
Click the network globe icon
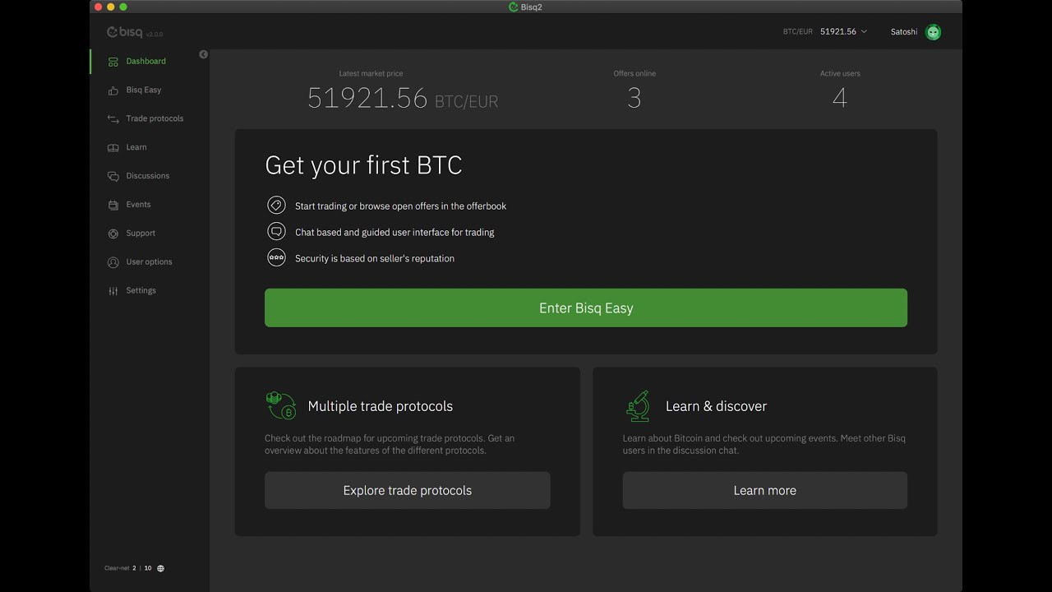(160, 568)
